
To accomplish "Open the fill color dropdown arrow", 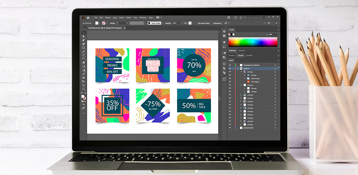I will tap(100, 23).
